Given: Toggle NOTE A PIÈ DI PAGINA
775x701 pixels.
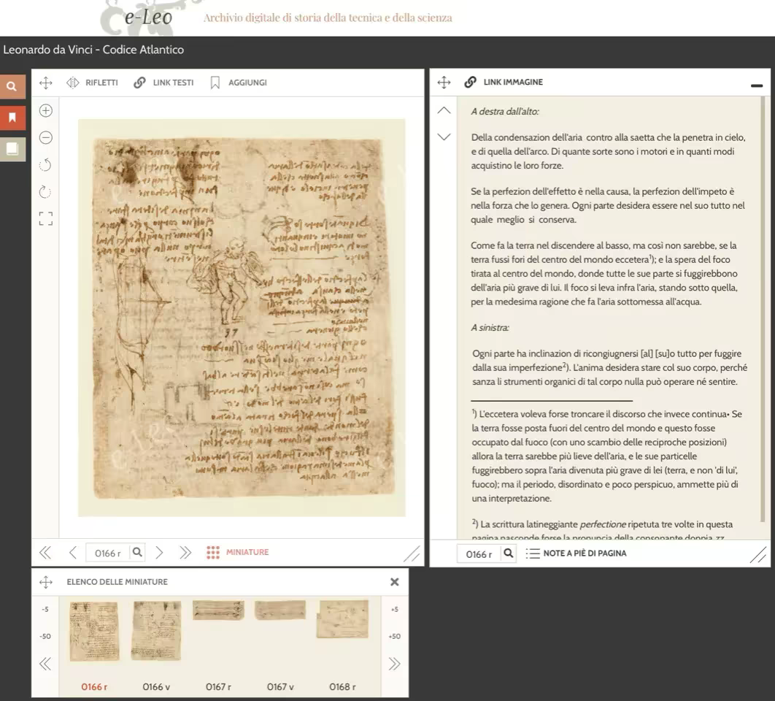Looking at the screenshot, I should coord(577,553).
